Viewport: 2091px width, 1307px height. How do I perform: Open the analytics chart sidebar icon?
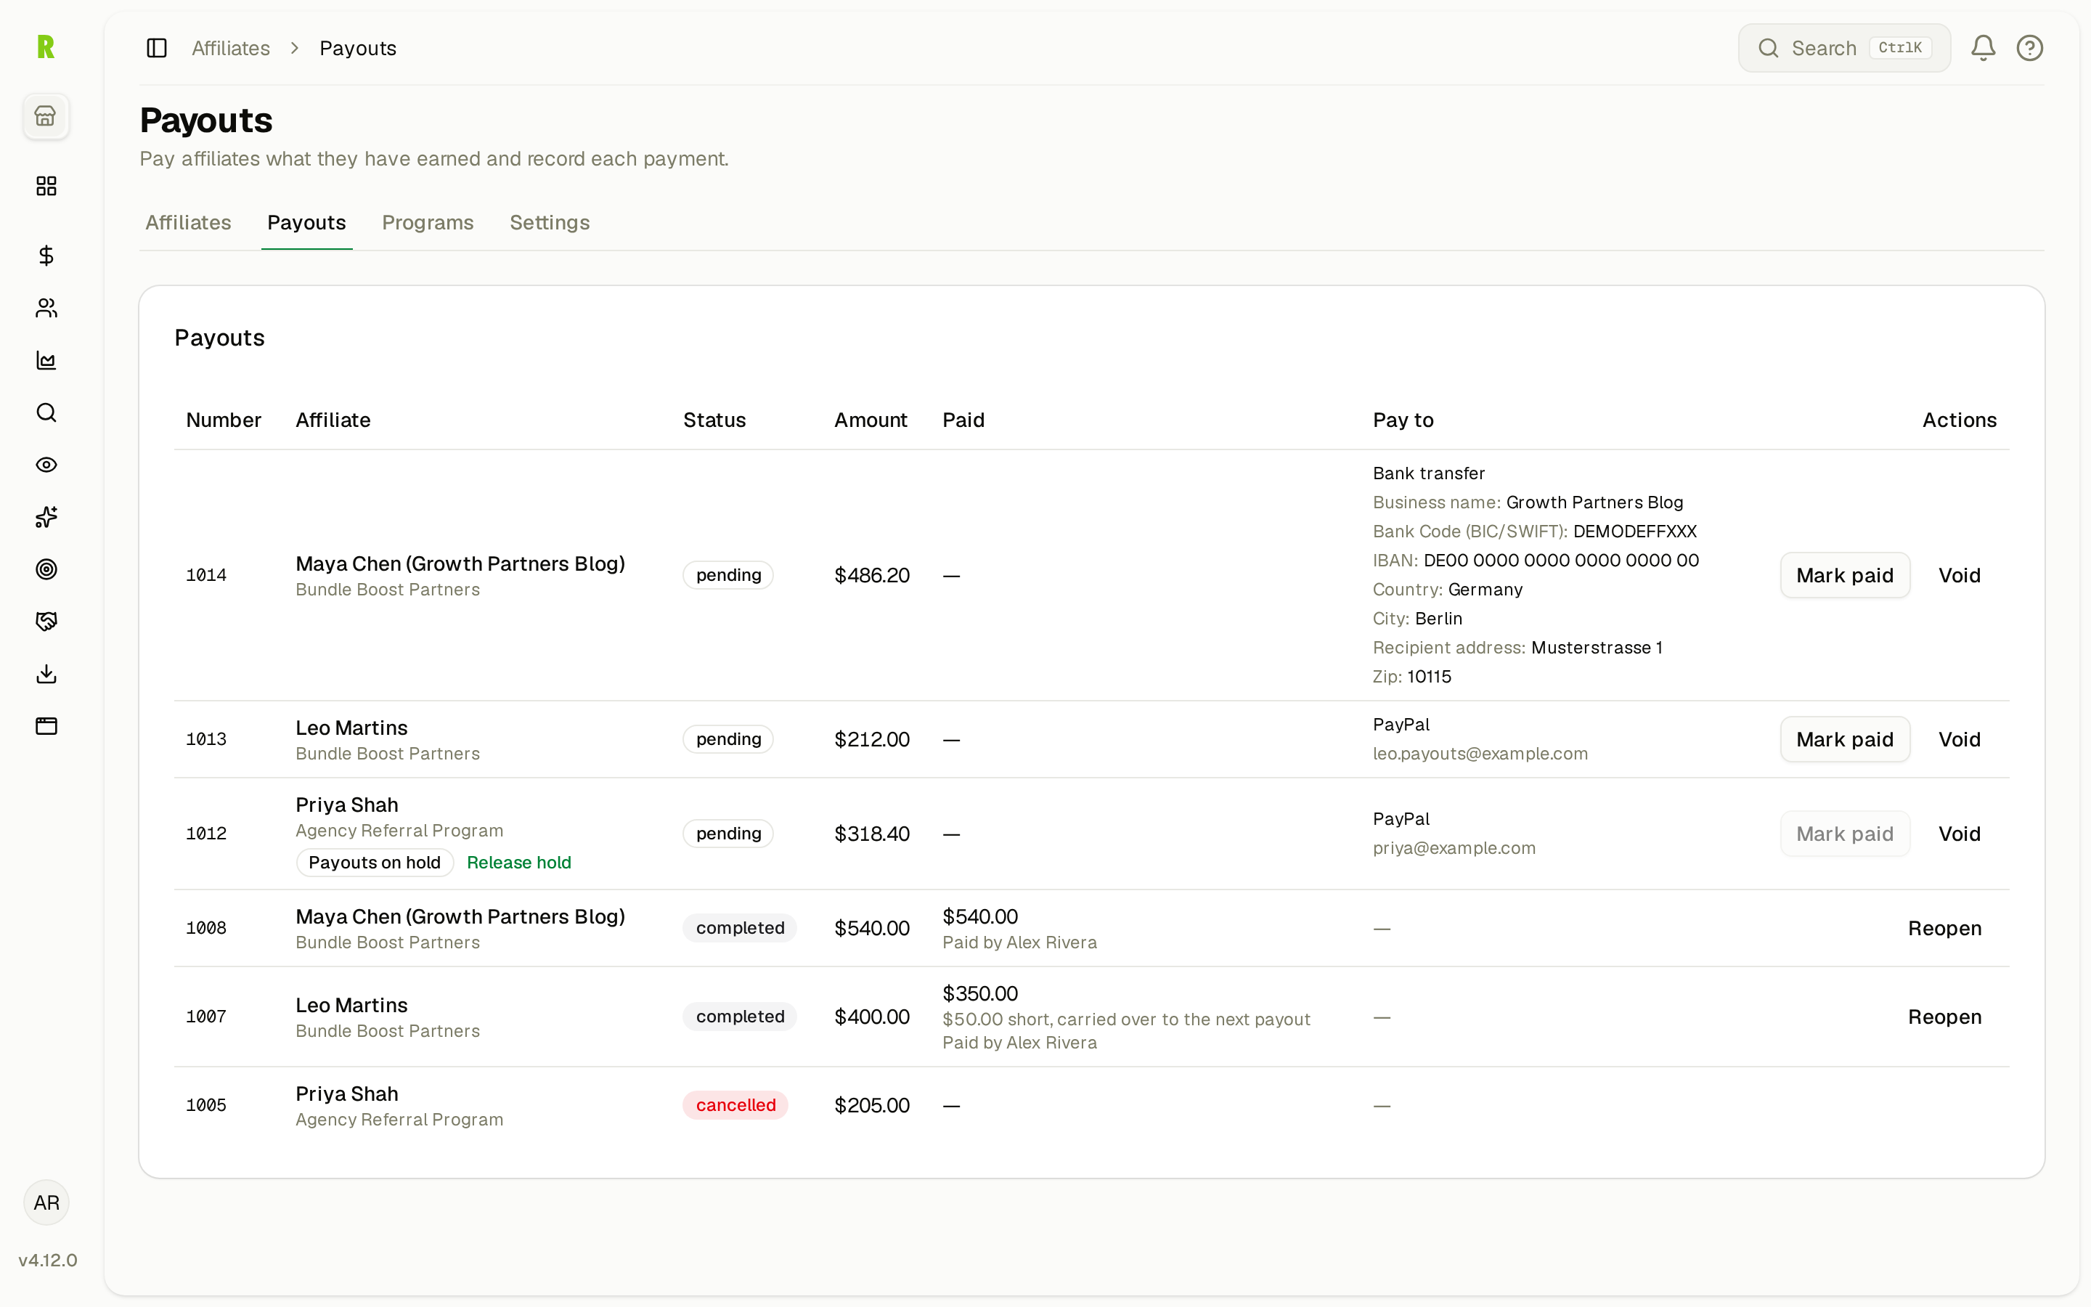coord(46,359)
